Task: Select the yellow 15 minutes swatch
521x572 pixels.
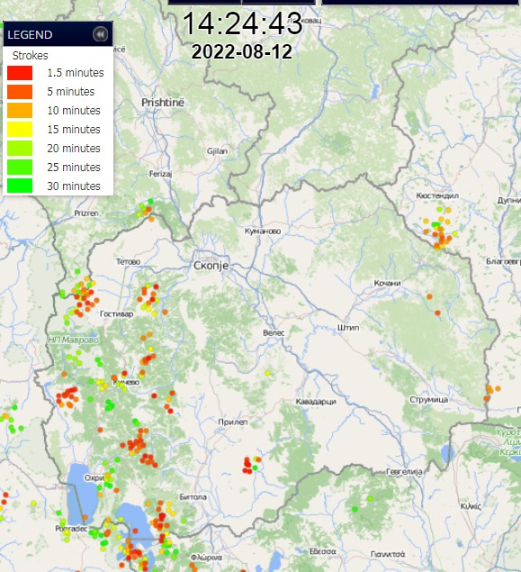Action: pyautogui.click(x=20, y=130)
